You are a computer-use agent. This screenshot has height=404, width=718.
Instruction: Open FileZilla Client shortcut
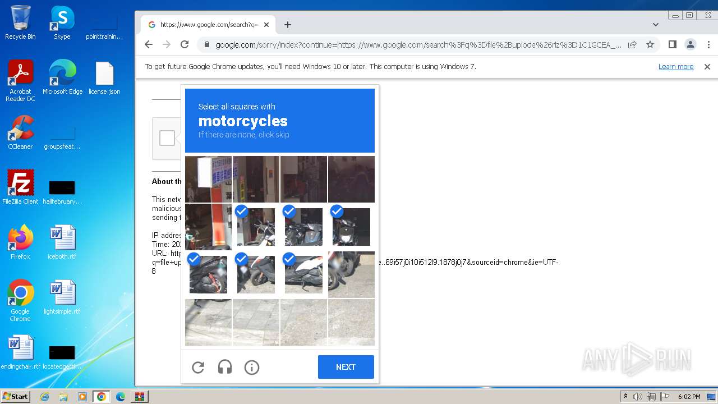pyautogui.click(x=20, y=187)
